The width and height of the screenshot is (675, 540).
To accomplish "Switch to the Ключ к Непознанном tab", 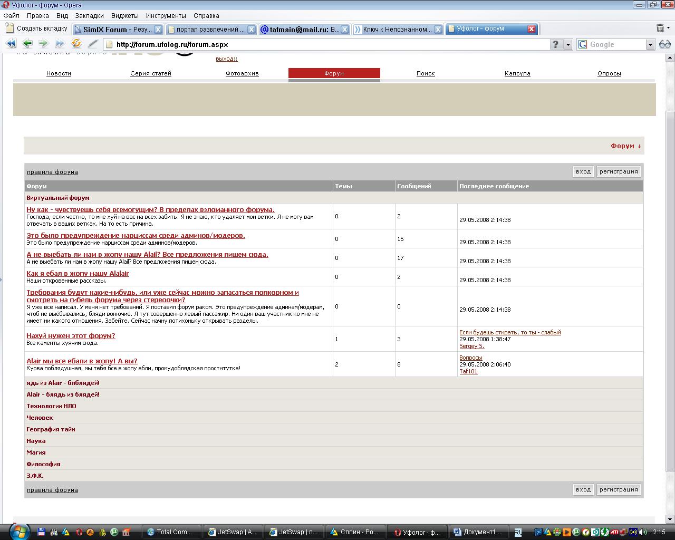I will tap(397, 30).
